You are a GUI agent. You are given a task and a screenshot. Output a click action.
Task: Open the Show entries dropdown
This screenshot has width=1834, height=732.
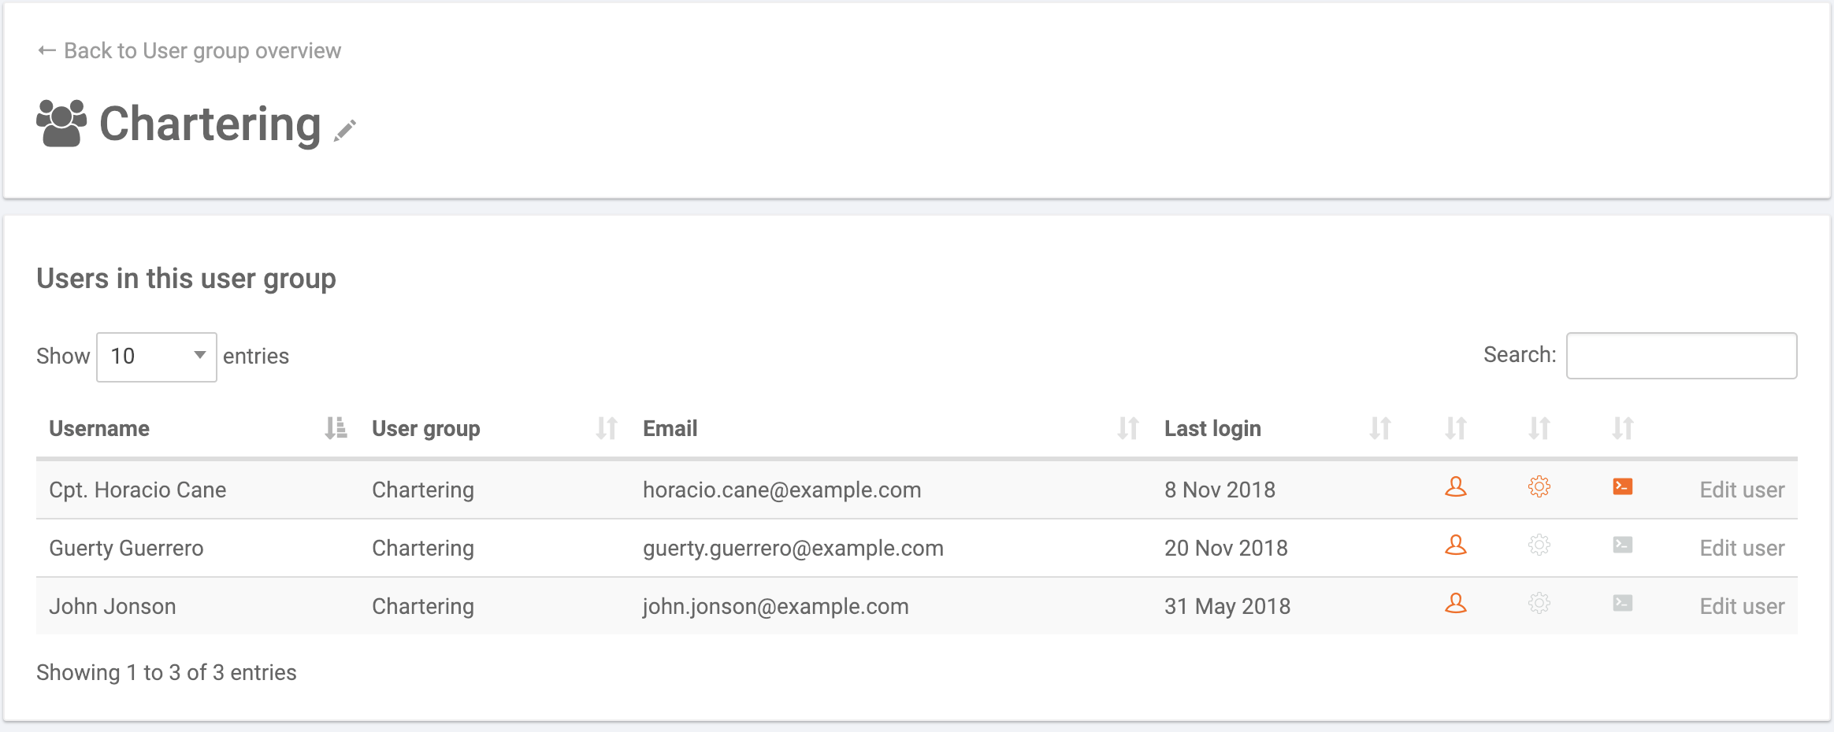tap(157, 356)
